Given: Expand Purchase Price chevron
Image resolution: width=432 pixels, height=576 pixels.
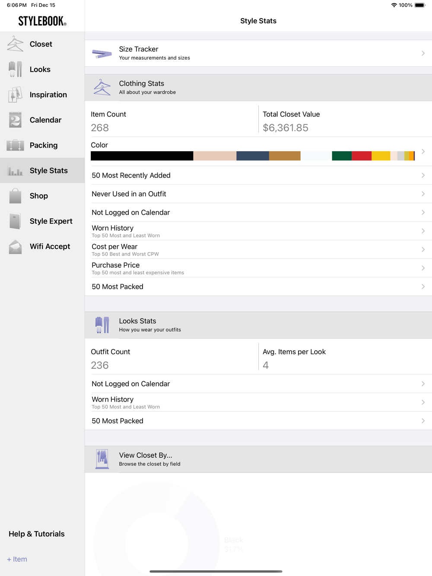Looking at the screenshot, I should coord(423,268).
